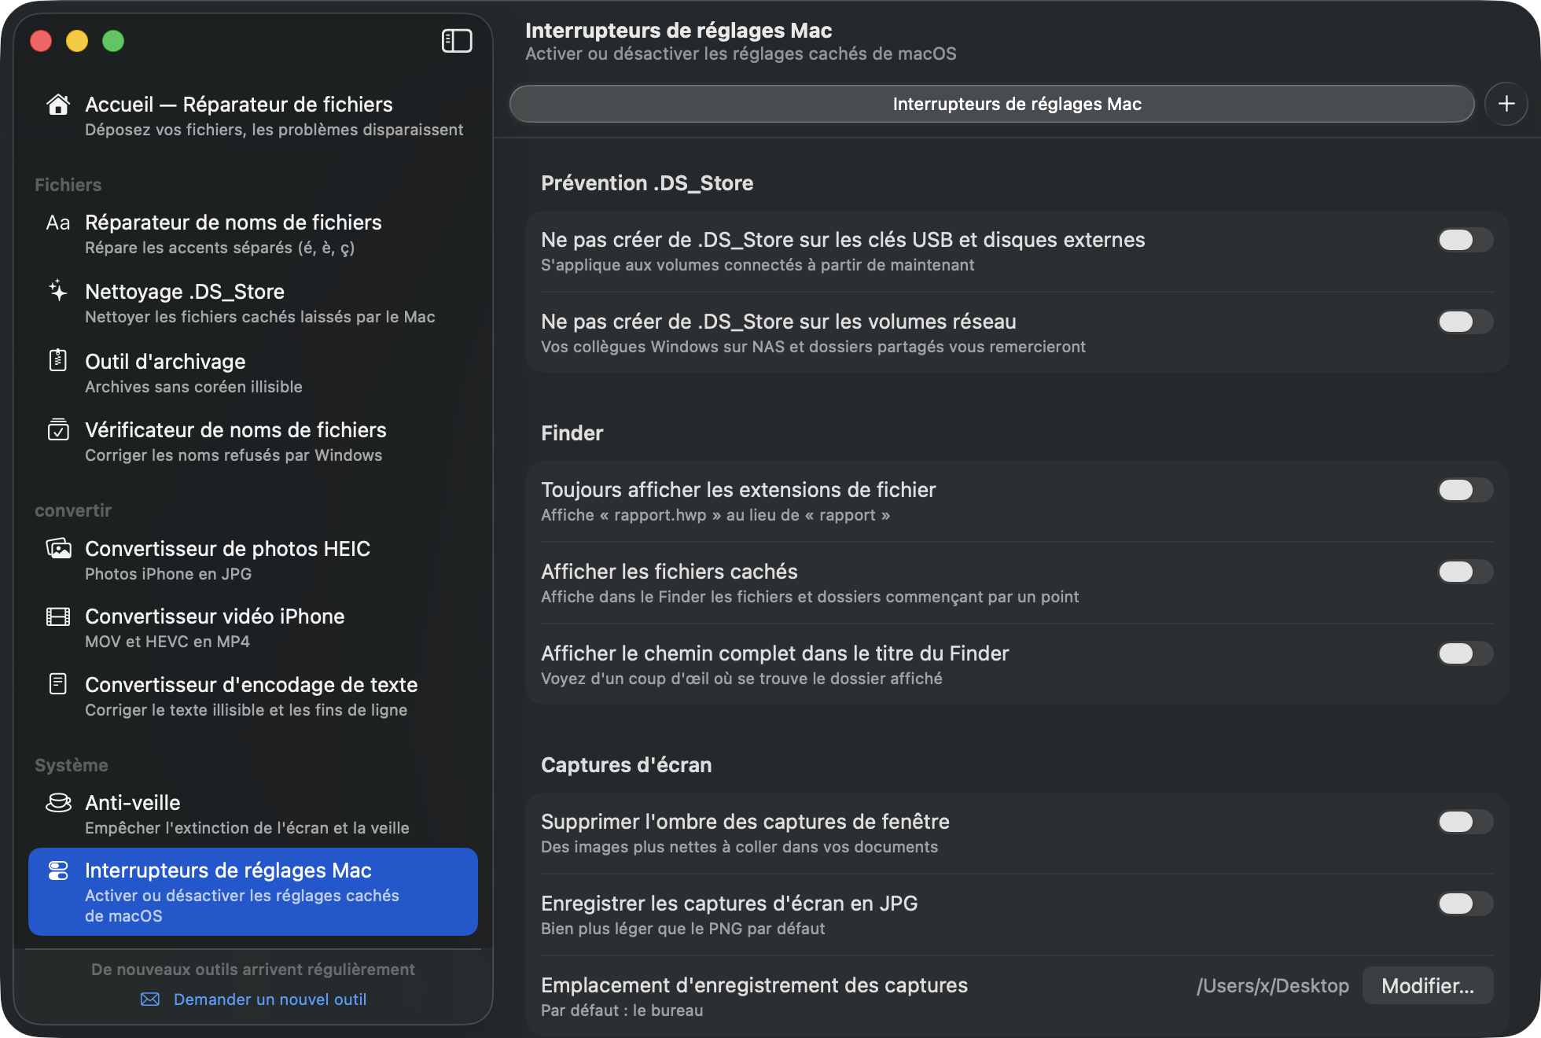Open Réparateur de noms de fichiers

click(x=253, y=234)
